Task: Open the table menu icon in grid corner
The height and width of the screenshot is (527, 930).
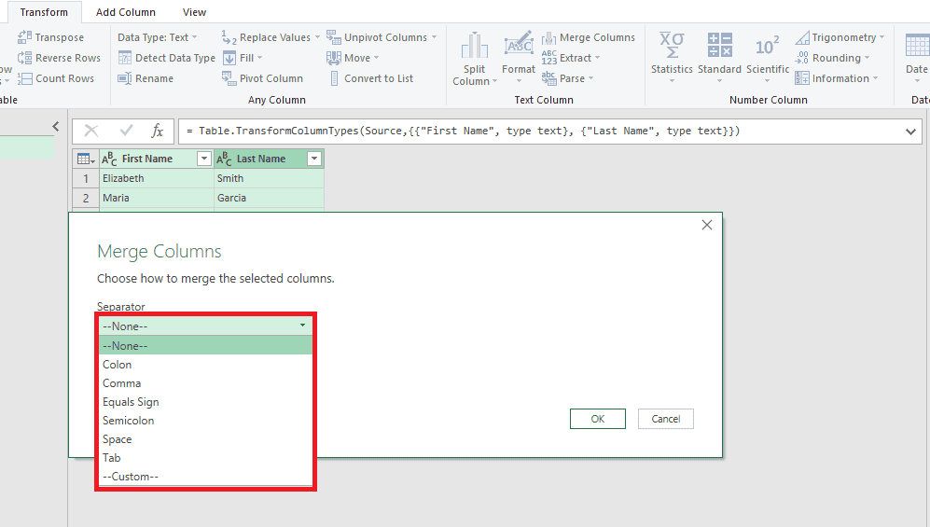Action: click(x=86, y=159)
